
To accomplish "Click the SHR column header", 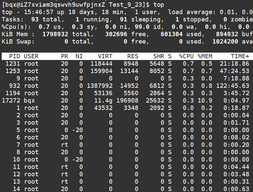I will [x=159, y=56].
